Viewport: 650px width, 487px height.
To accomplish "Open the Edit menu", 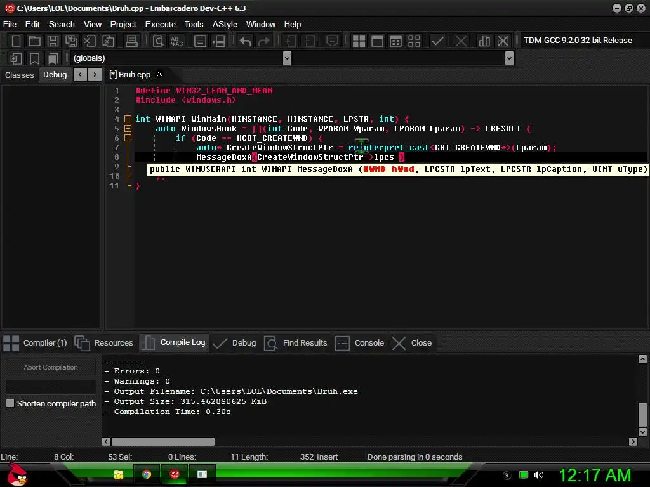I will [x=32, y=25].
